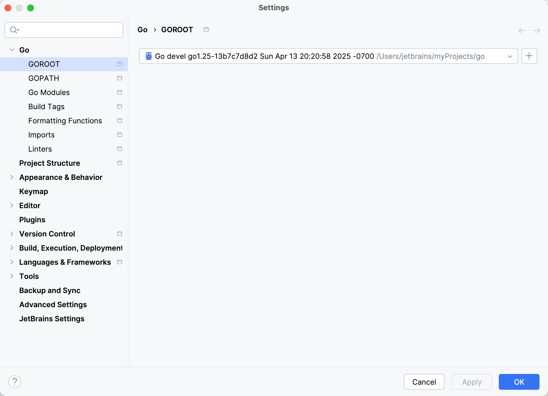Click the Go gopher icon in the SDK field

148,56
